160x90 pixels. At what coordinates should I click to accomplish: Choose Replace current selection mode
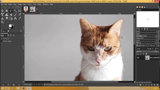coord(5,35)
